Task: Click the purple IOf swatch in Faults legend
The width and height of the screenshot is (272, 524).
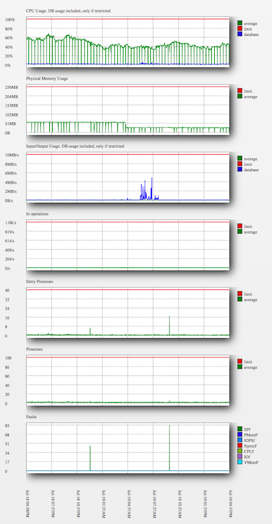Action: click(240, 457)
